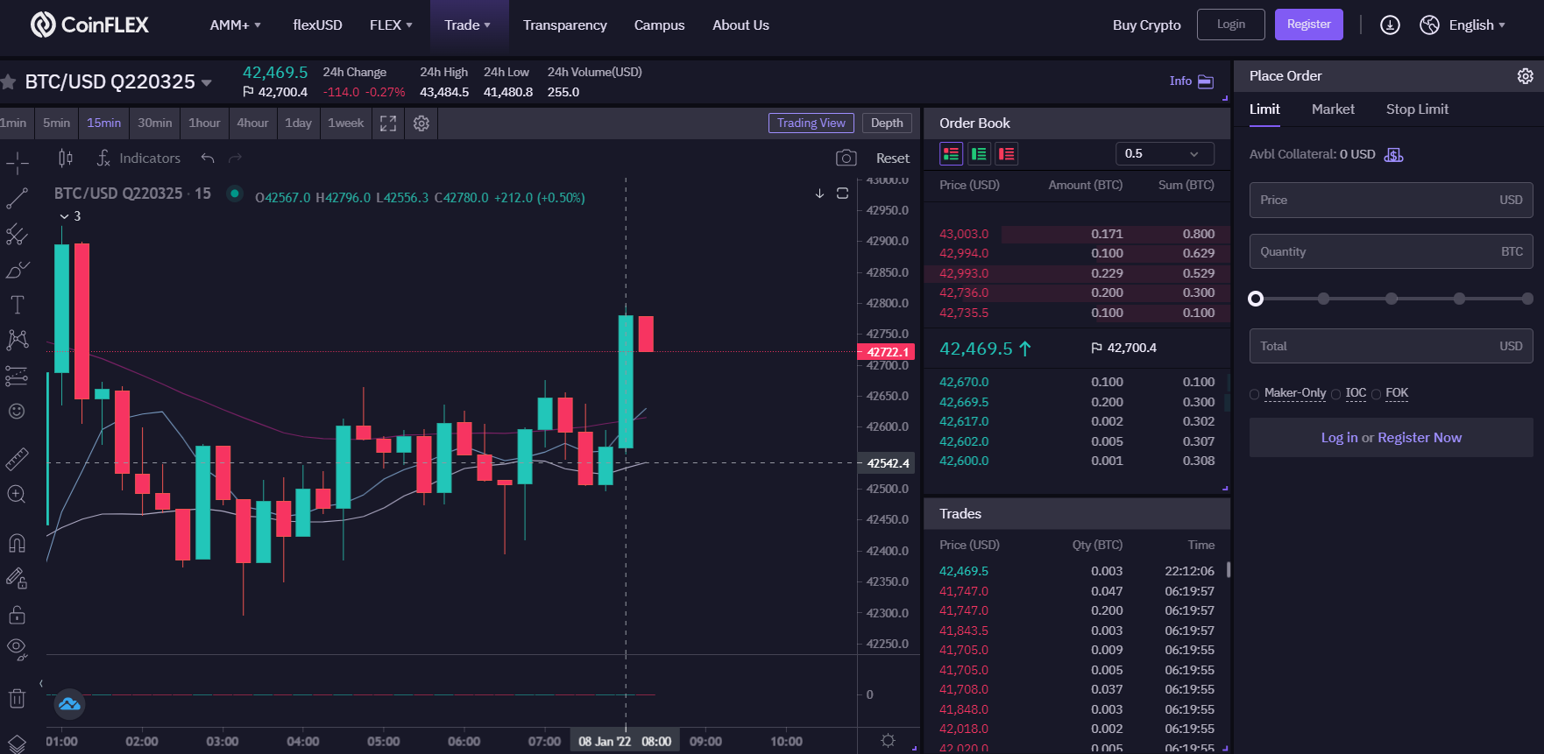Switch to Stop Limit order tab

pyautogui.click(x=1417, y=109)
